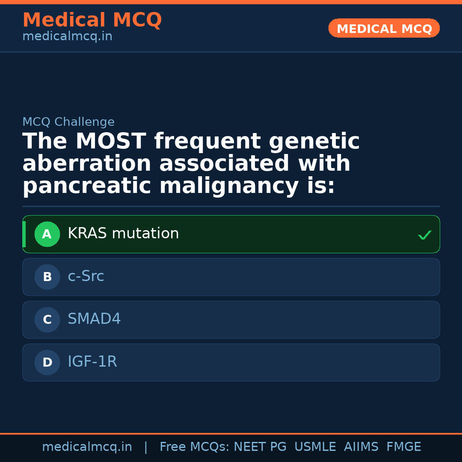Click the letter B circle badge
The height and width of the screenshot is (462, 462).
click(47, 277)
